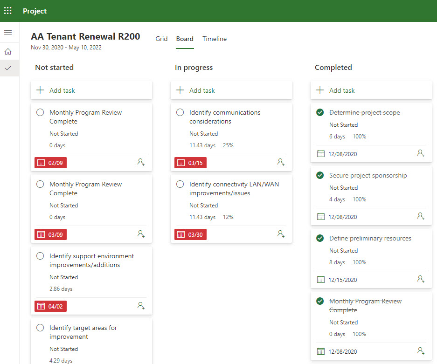Mark Identify support environment improvements task complete
This screenshot has width=437, height=364.
pos(40,256)
